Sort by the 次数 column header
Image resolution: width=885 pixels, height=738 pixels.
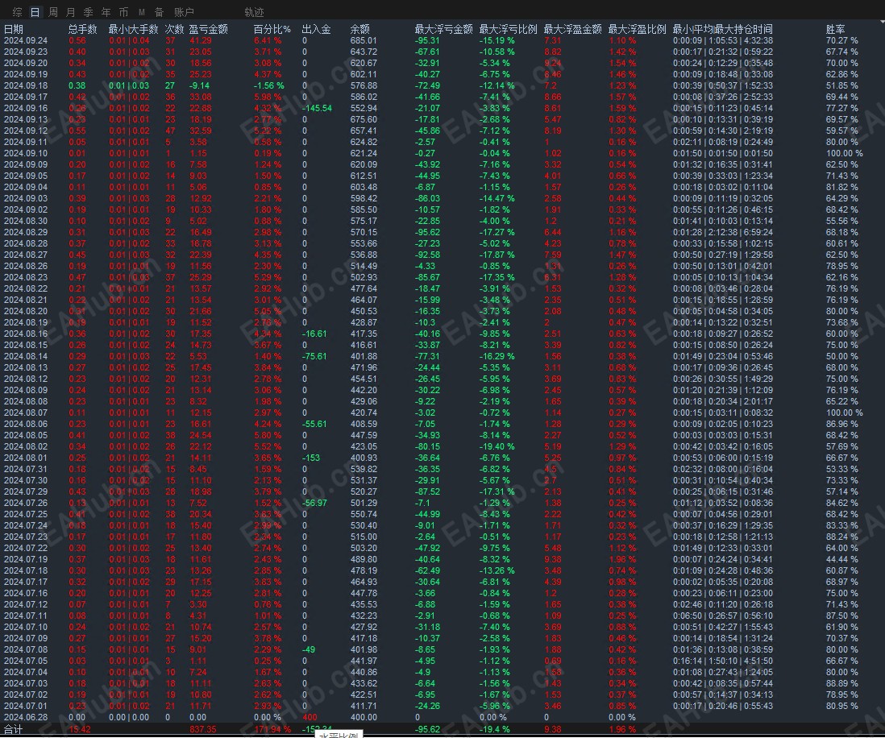[x=174, y=29]
